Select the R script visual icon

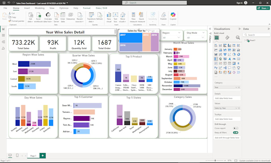click(238, 64)
